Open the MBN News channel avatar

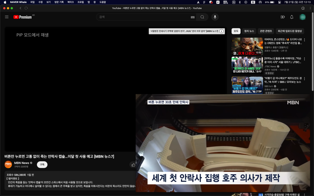tap(8, 165)
